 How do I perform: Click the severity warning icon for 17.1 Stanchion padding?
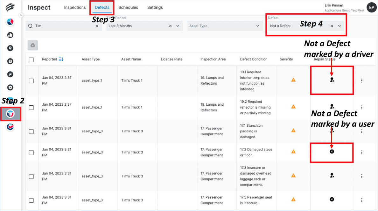(293, 130)
